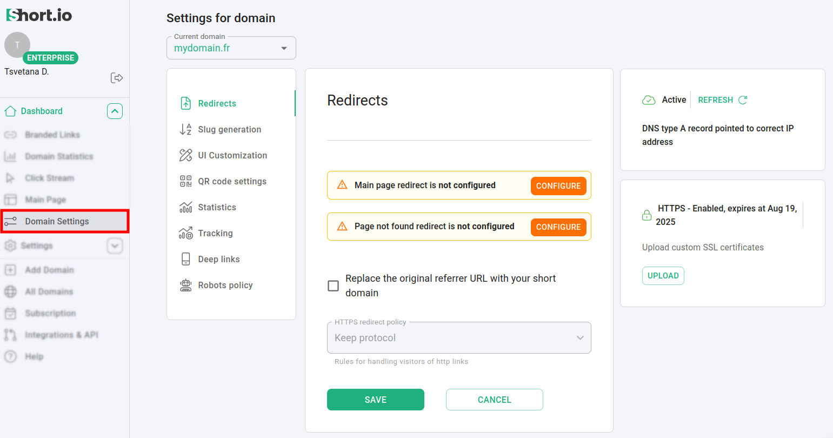Upload a custom SSL certificate
Viewport: 833px width, 438px height.
(663, 276)
